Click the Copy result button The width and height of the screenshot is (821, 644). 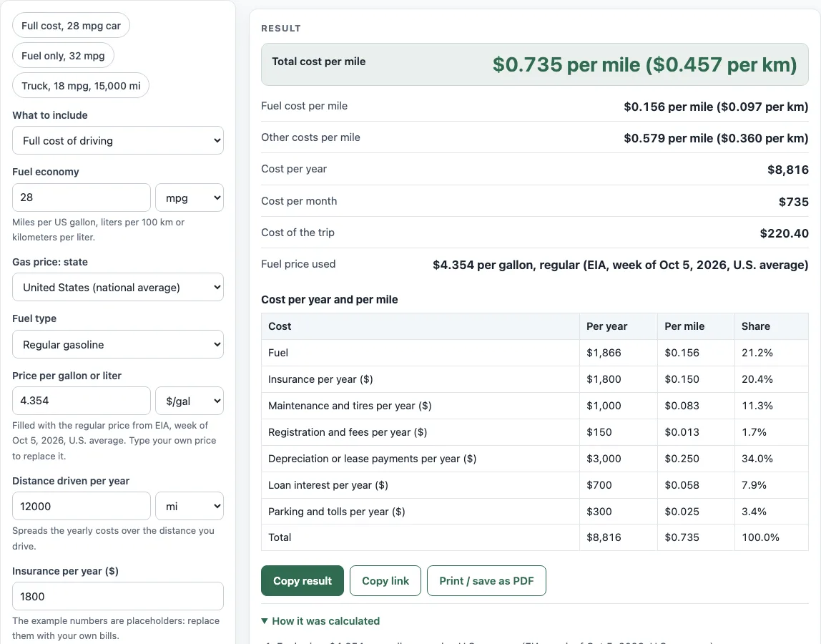click(302, 580)
